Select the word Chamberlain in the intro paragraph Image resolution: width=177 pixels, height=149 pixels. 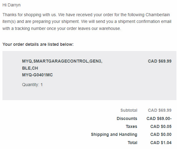(x=158, y=15)
